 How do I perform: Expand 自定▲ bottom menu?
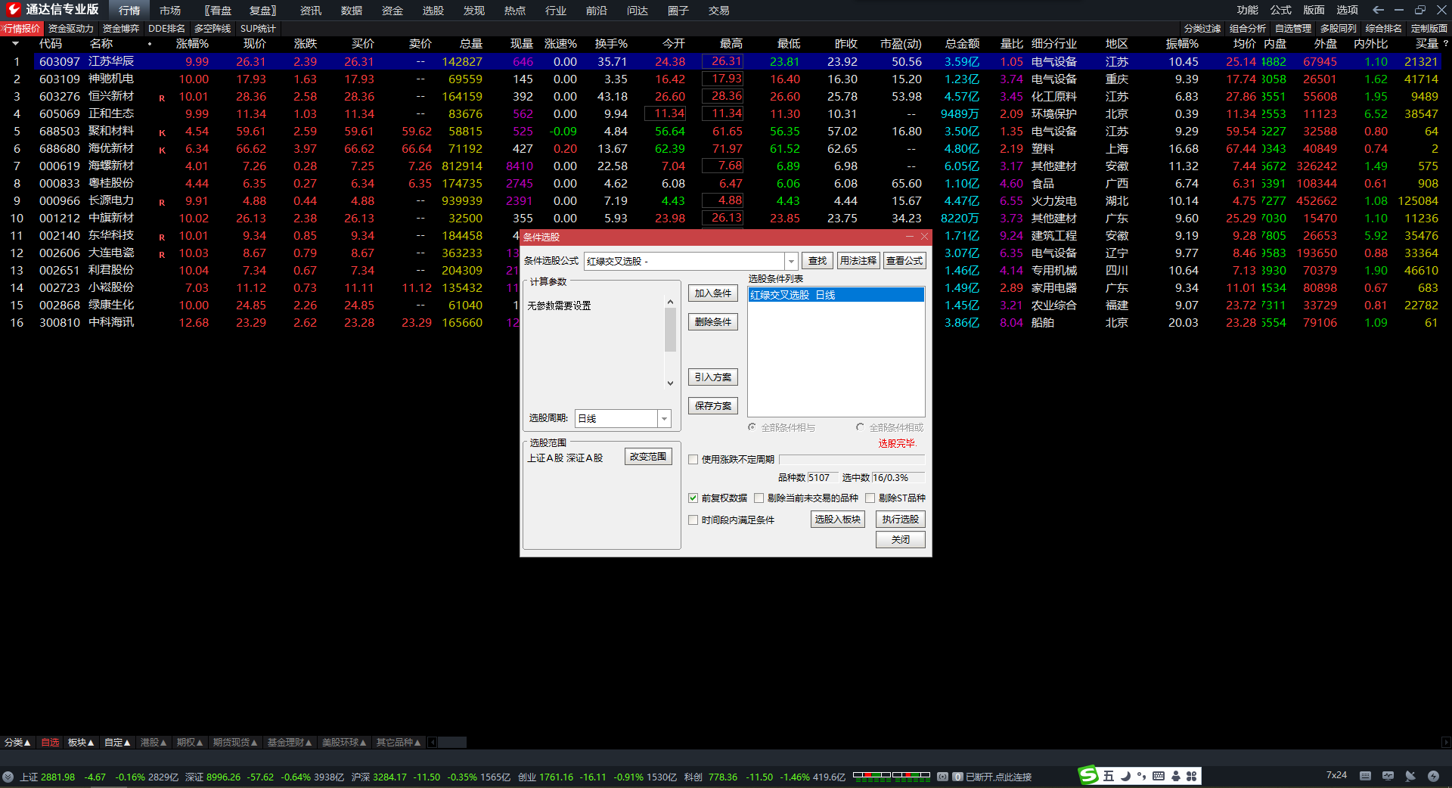click(117, 743)
